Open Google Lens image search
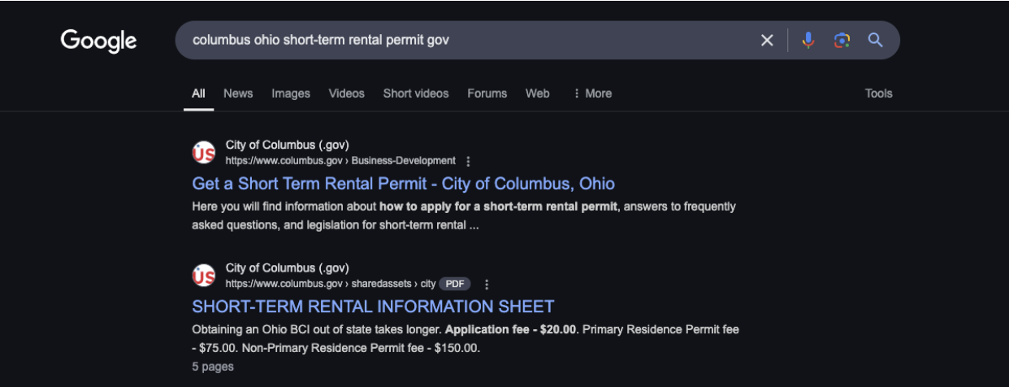Screen dimensions: 1009x387 coord(842,41)
